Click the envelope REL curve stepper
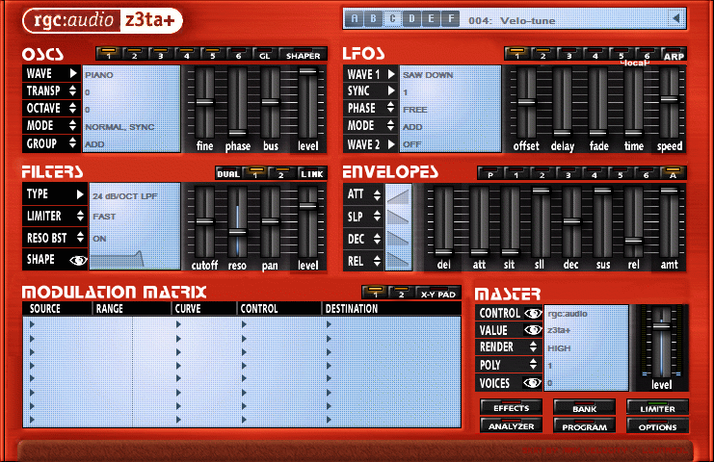 [x=377, y=261]
